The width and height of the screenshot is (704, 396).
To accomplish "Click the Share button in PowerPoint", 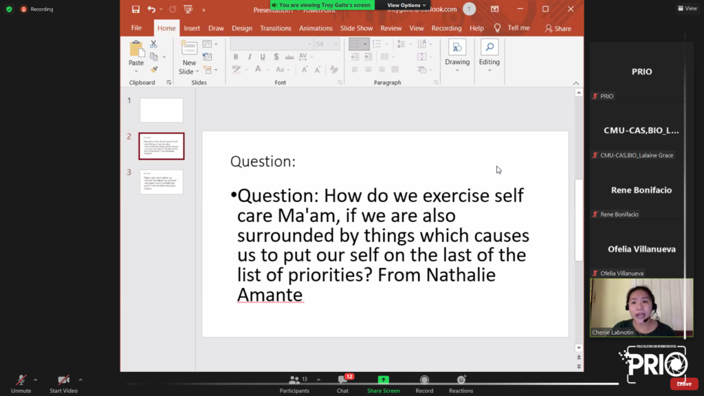I will [x=558, y=28].
